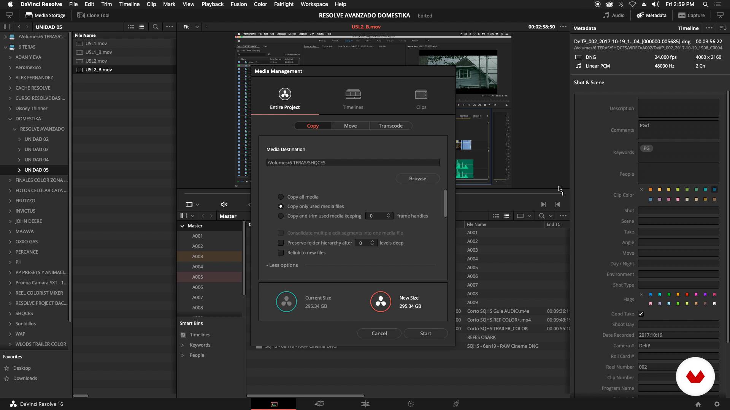Select Timelines mode in Media Management
The image size is (730, 410).
353,99
